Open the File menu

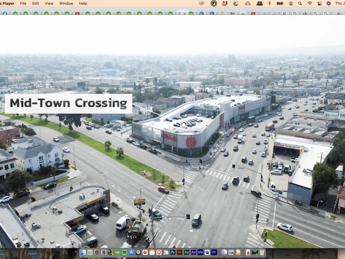(x=23, y=3)
